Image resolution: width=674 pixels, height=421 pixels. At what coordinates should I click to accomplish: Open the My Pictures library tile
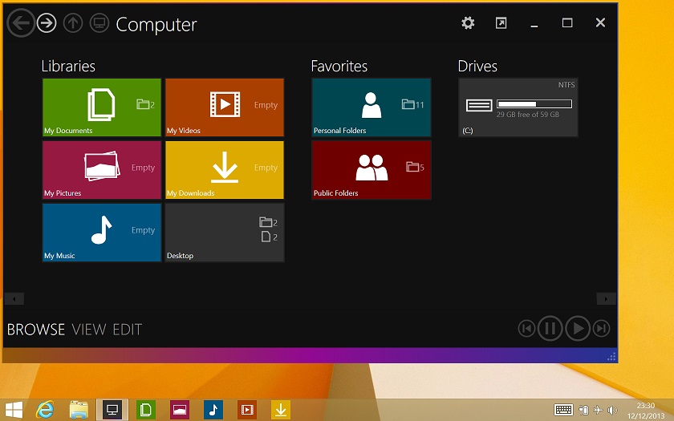[x=101, y=170]
